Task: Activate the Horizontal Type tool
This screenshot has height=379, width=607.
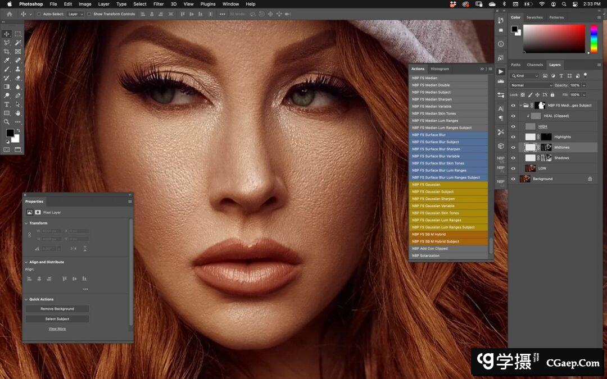Action: click(7, 104)
